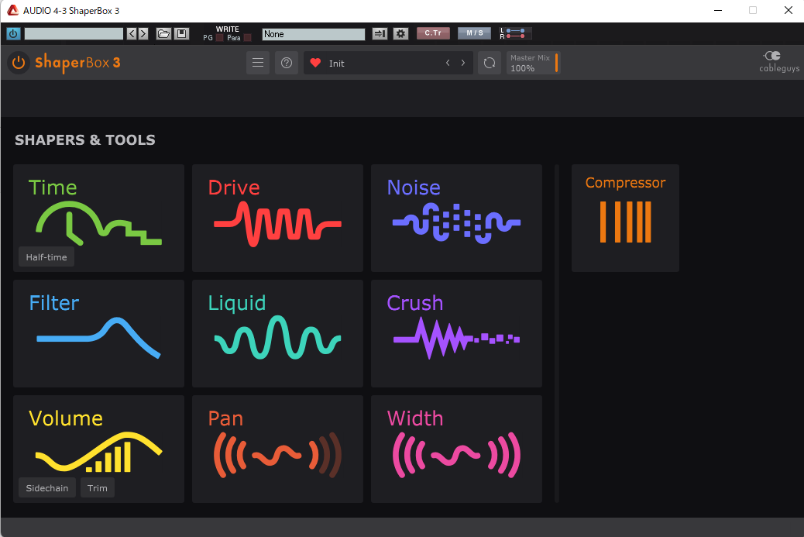
Task: Click the Sidechain button
Action: tap(47, 487)
